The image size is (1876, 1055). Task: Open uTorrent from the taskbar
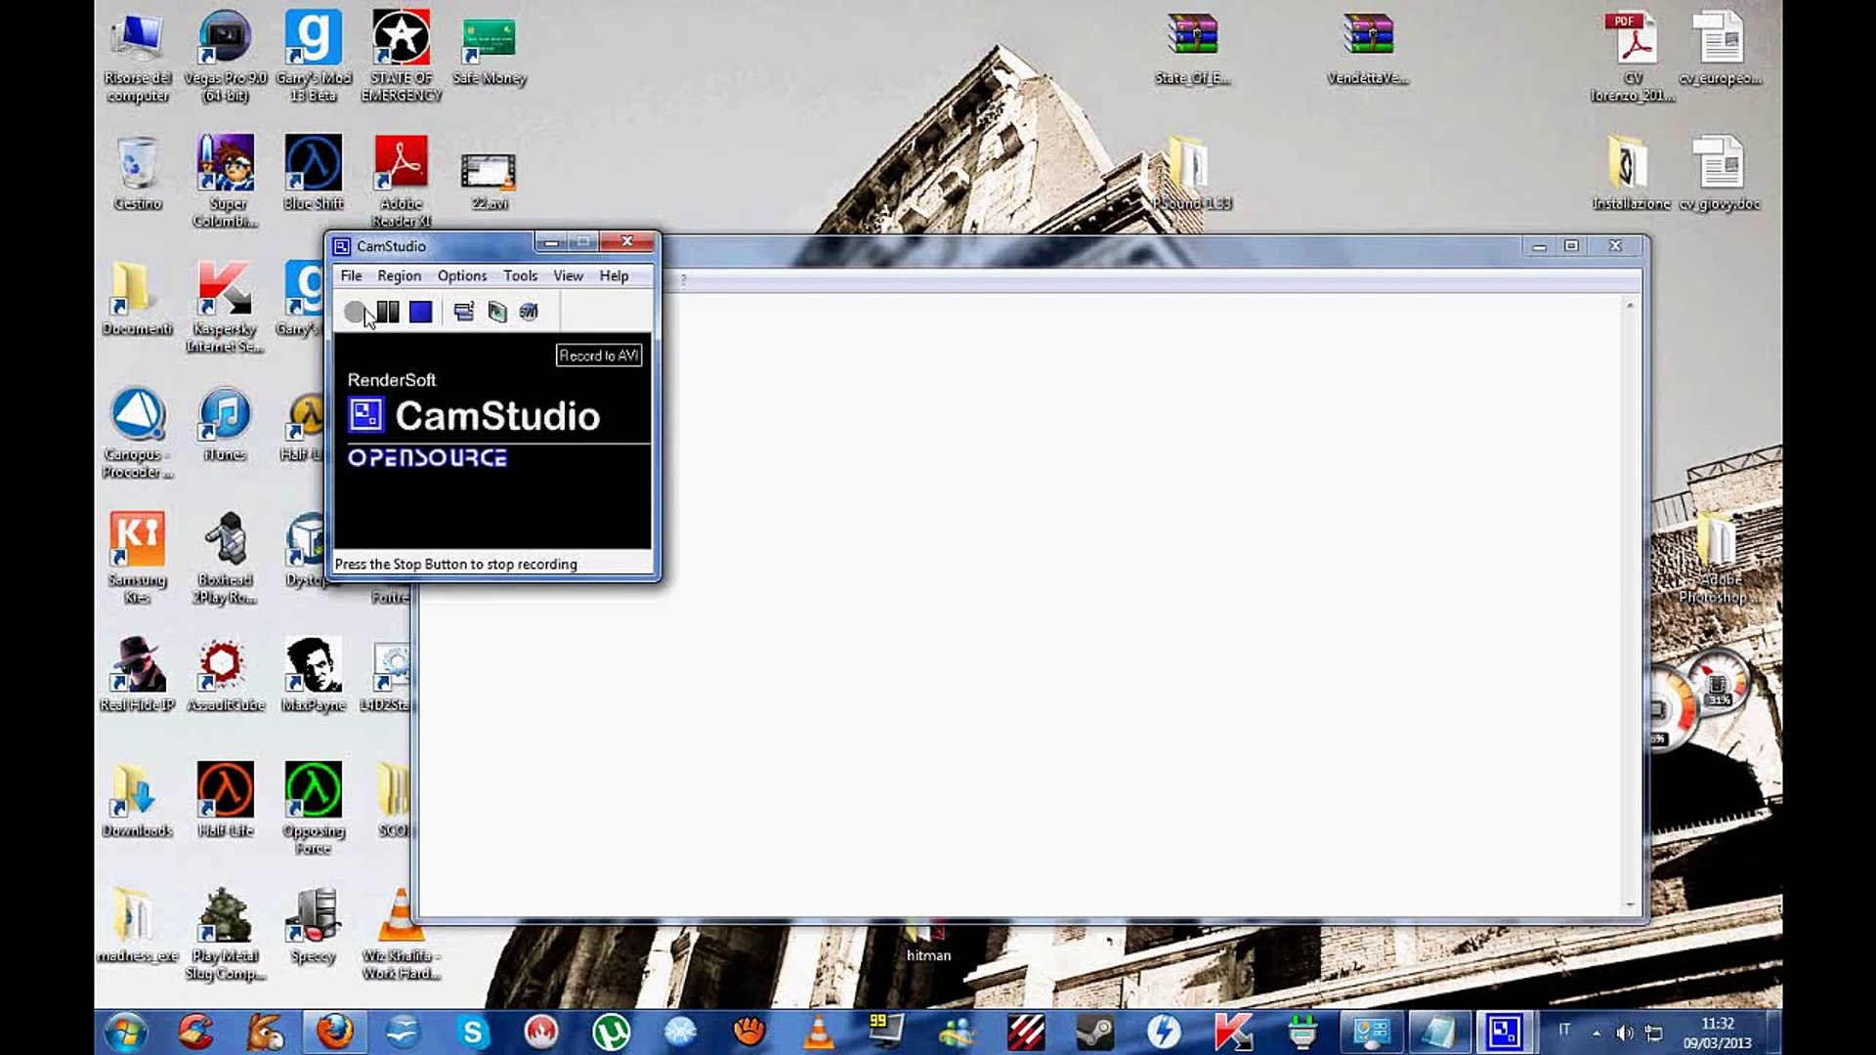[612, 1032]
